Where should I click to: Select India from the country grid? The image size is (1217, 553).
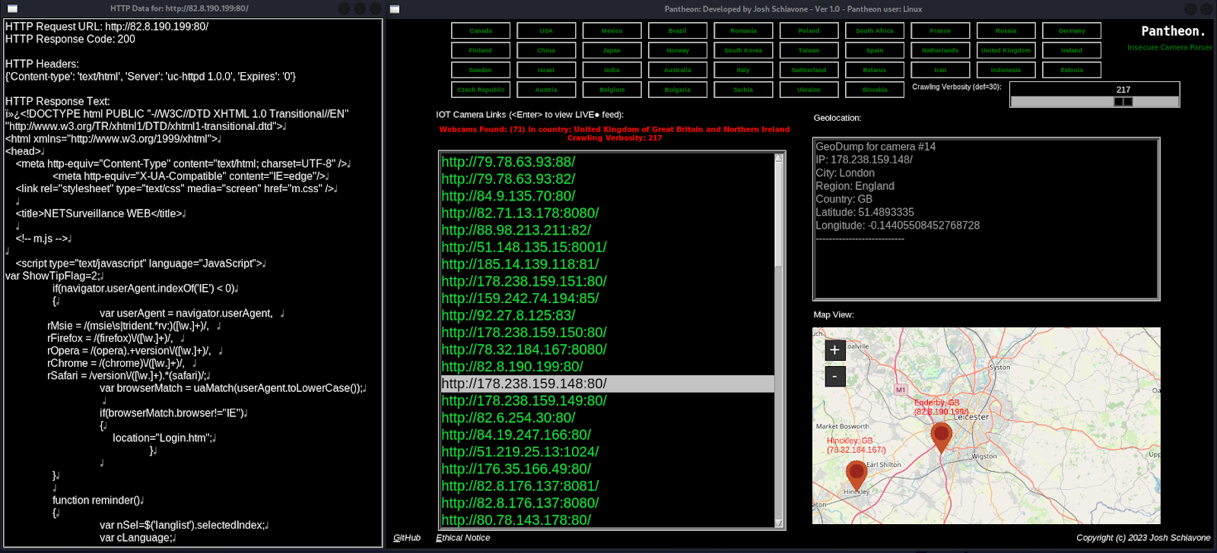tap(612, 70)
